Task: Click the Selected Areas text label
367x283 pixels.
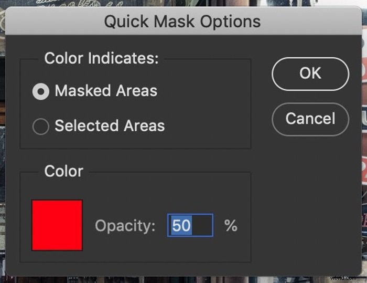Action: (x=110, y=125)
